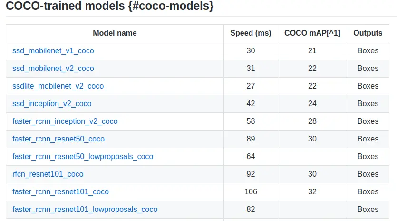Click Boxes output in rfcn_resnet101_coco row
This screenshot has width=397, height=221.
(x=368, y=174)
